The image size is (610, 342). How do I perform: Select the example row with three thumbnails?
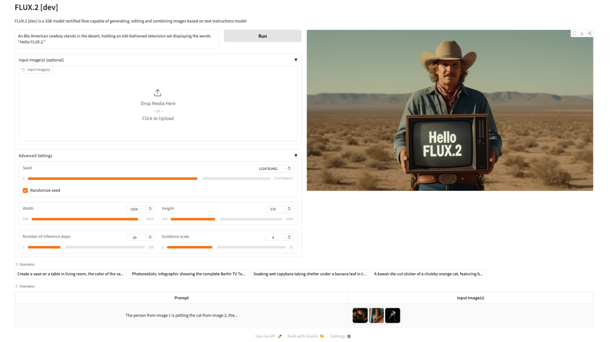pyautogui.click(x=181, y=315)
